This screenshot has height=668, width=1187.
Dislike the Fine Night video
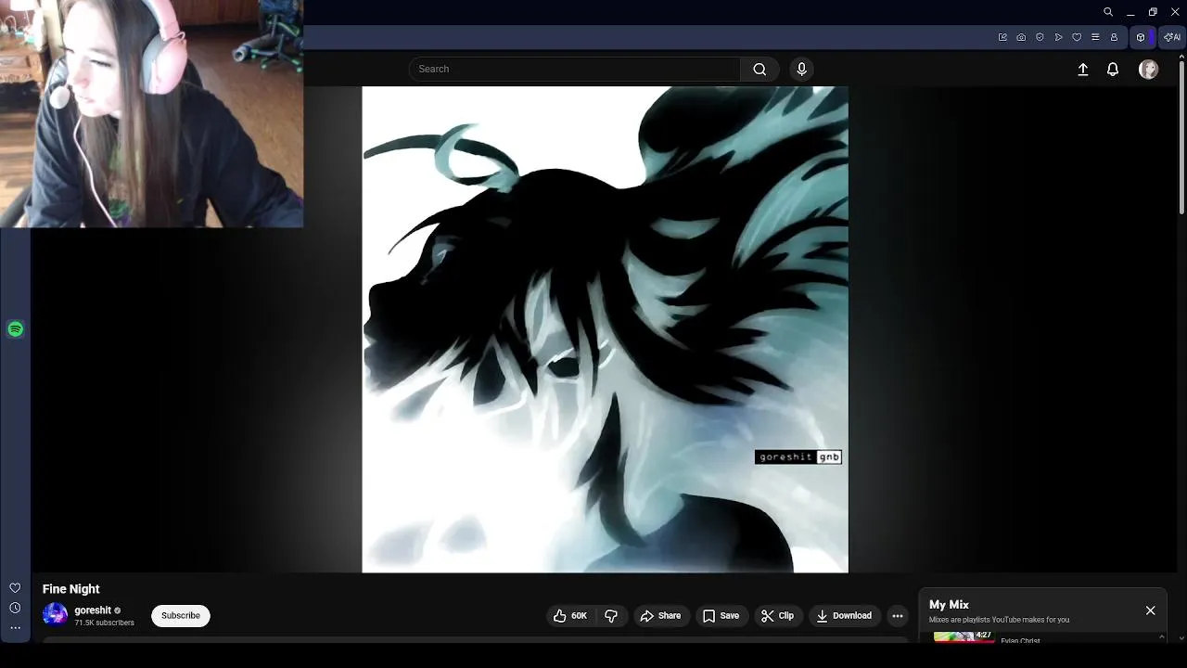pos(611,616)
